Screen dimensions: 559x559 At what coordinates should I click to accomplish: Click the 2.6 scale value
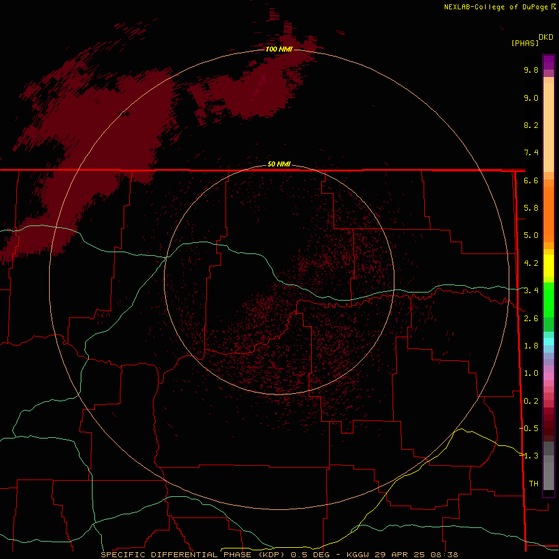click(531, 319)
